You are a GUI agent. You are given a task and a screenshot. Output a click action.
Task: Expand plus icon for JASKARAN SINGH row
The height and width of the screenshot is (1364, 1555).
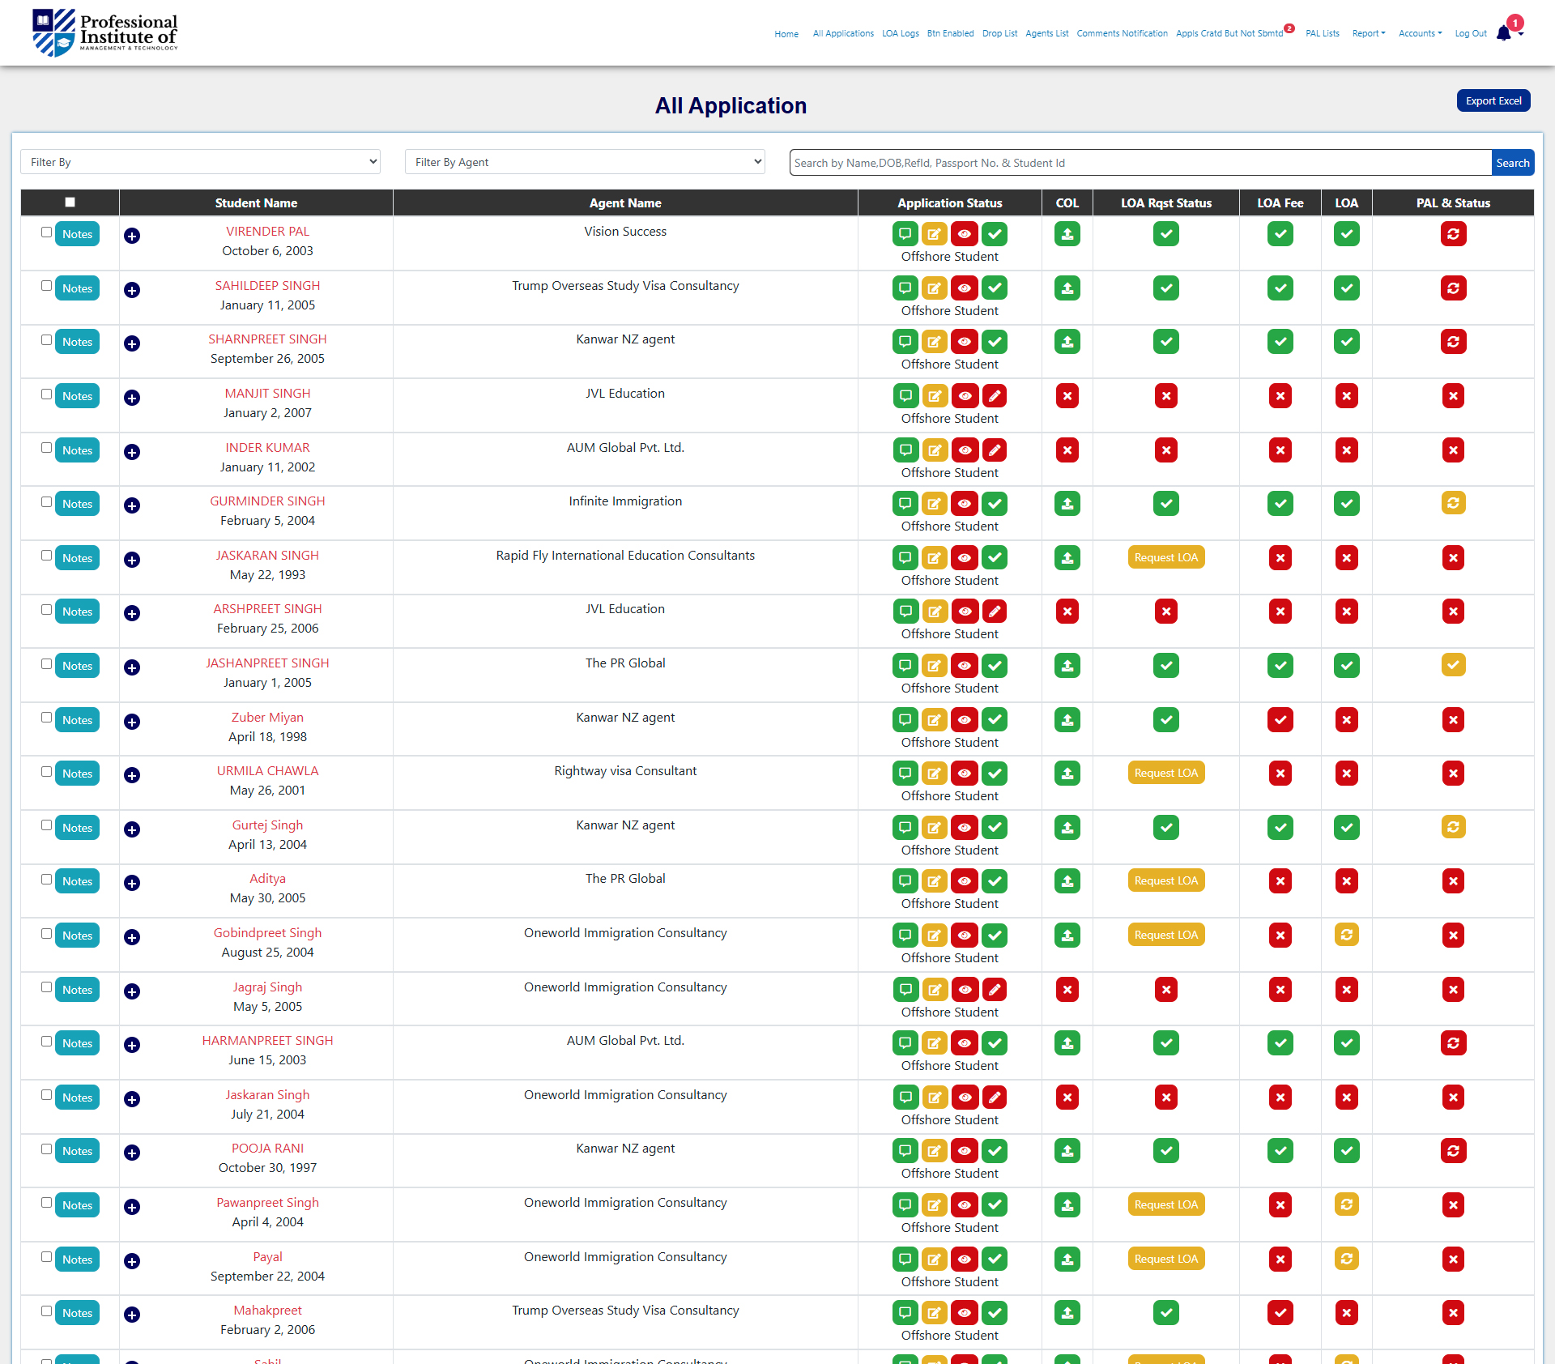pyautogui.click(x=132, y=560)
